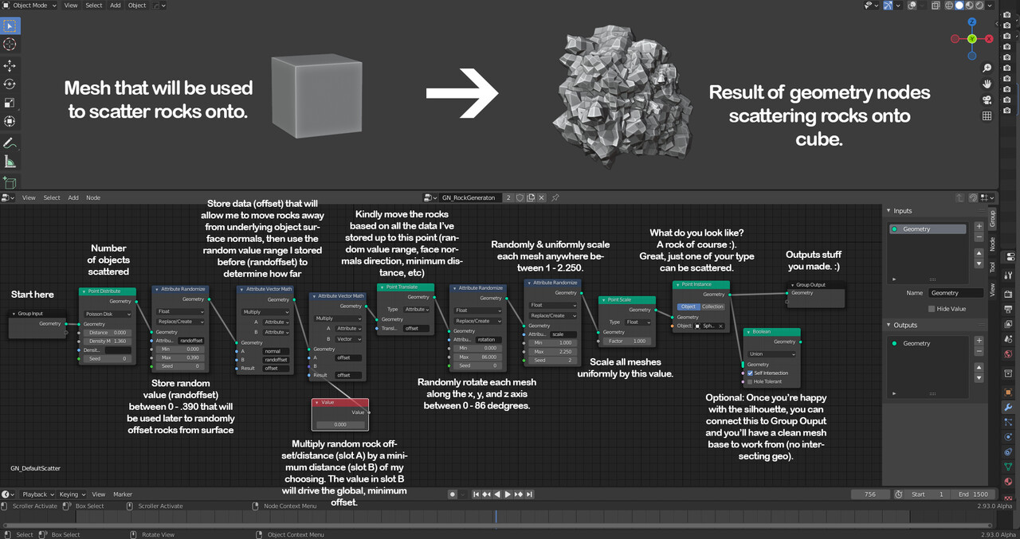Switch viewport to rendered shading mode

(979, 6)
